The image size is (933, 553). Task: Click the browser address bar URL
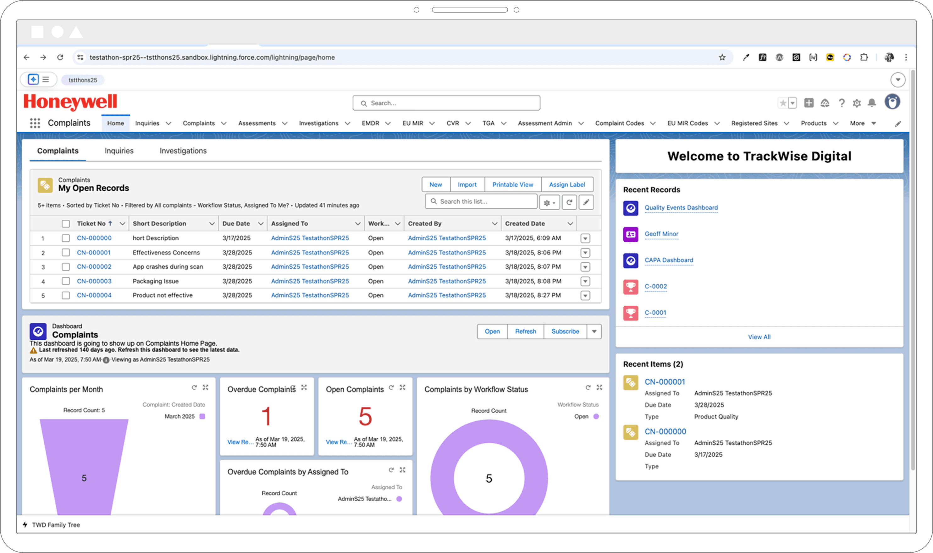[212, 57]
